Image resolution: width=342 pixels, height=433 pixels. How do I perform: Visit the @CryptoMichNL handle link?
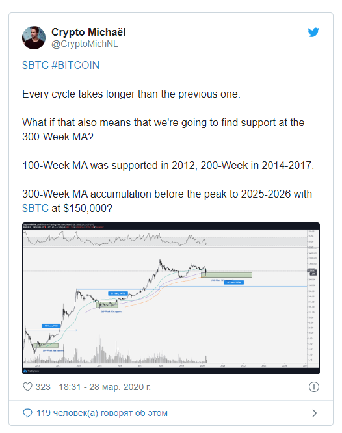(85, 44)
